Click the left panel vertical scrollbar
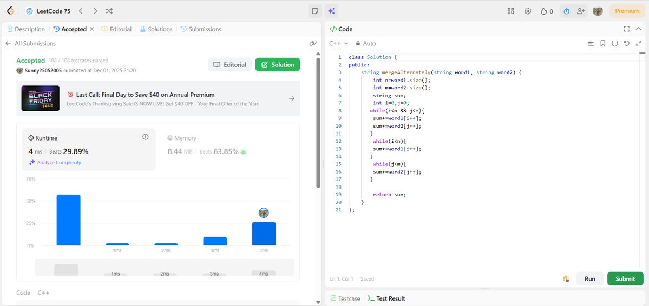 click(318, 123)
